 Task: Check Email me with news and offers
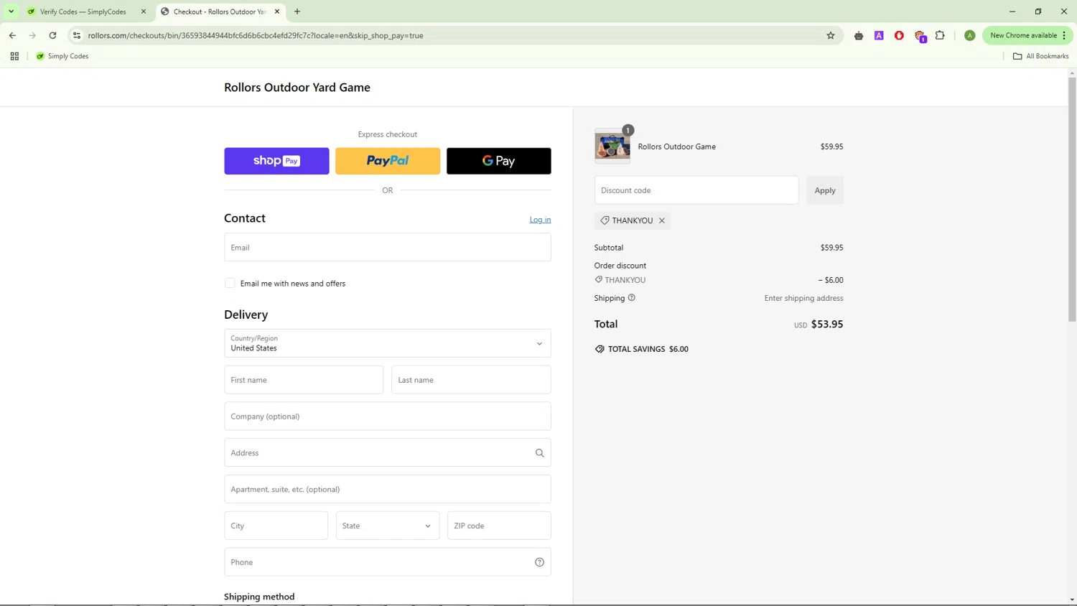coord(230,283)
